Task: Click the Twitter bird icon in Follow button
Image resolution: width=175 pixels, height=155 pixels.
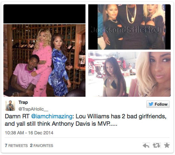Action: tap(151, 104)
